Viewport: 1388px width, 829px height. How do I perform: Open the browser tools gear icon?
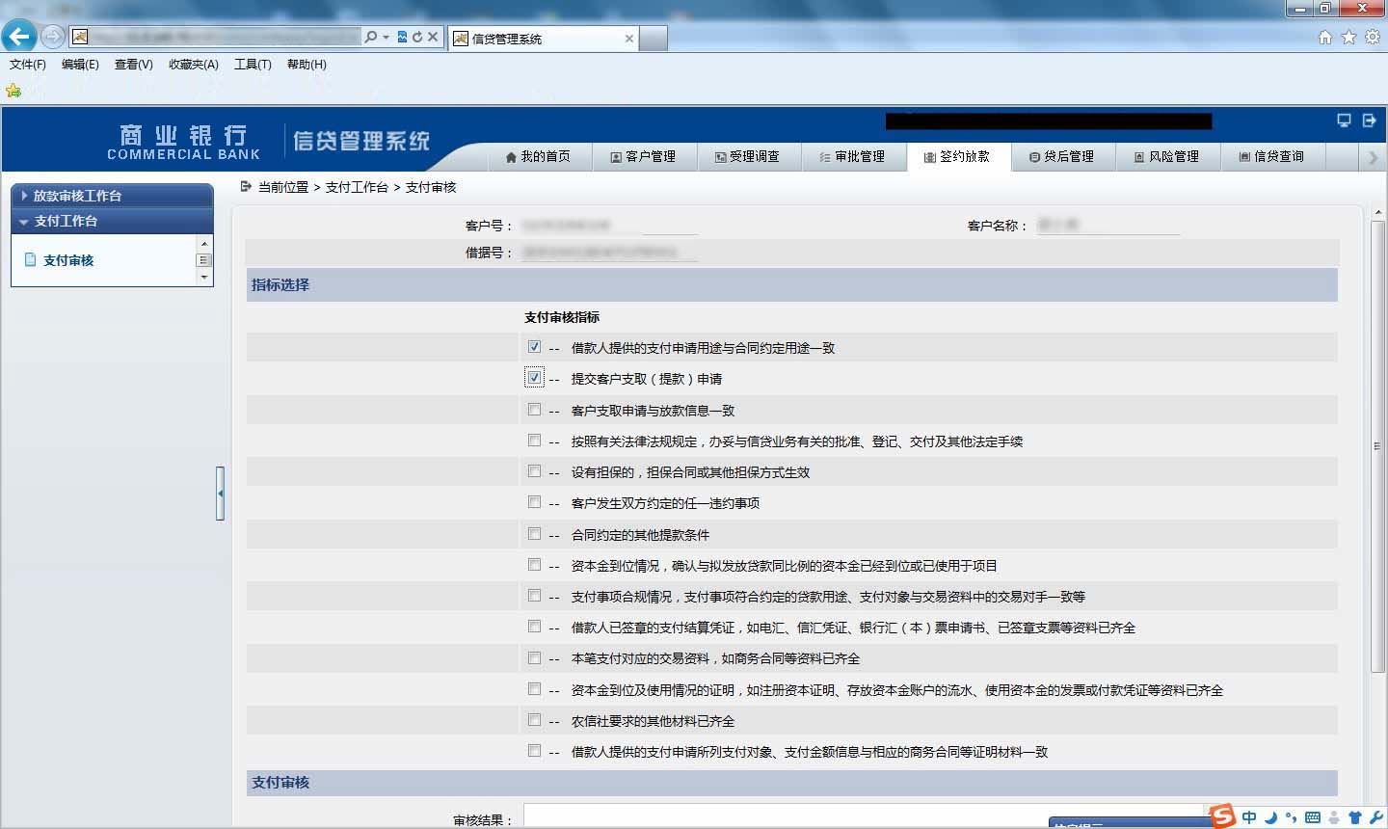1372,37
